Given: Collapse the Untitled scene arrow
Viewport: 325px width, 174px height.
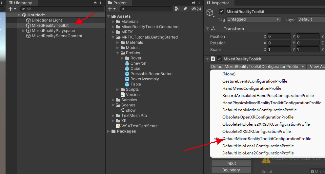Looking at the screenshot, I should (19, 15).
